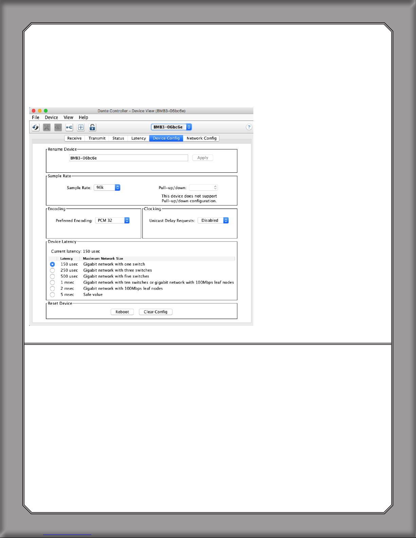Click 'Gigabit network with five switches' text

point(116,276)
